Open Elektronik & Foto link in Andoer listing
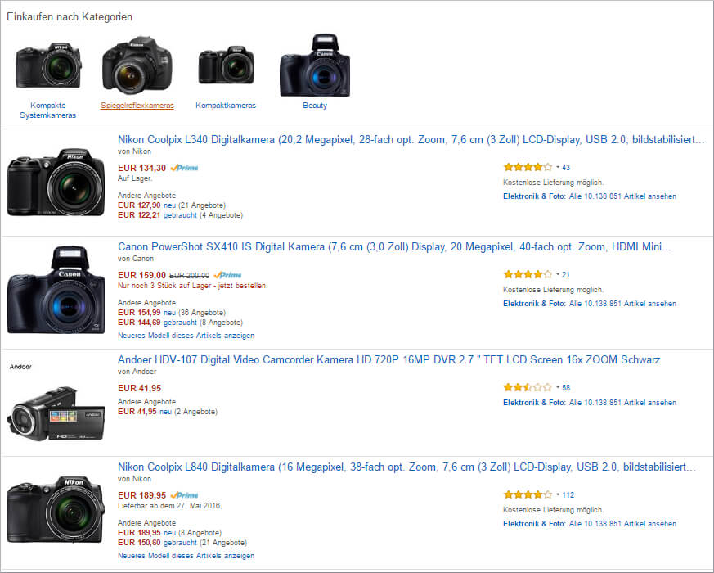 click(x=534, y=403)
